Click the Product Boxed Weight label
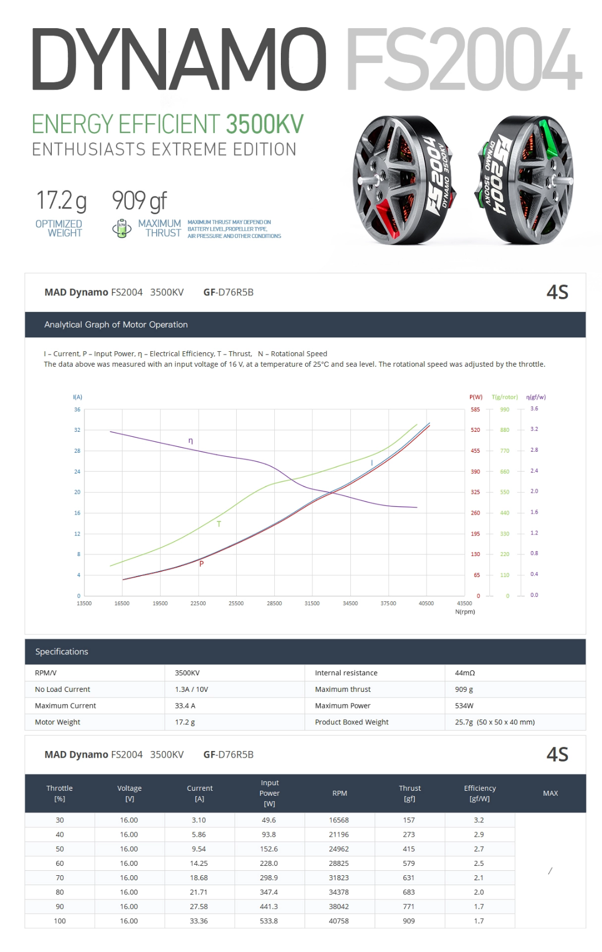Image resolution: width=602 pixels, height=952 pixels. pyautogui.click(x=351, y=722)
